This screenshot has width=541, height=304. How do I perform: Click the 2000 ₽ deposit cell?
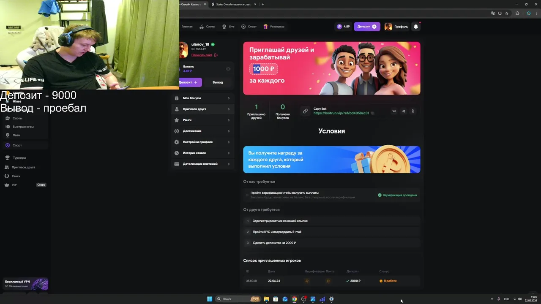(353, 281)
